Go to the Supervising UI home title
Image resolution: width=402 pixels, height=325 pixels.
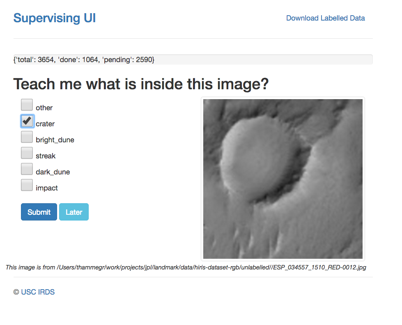[55, 18]
